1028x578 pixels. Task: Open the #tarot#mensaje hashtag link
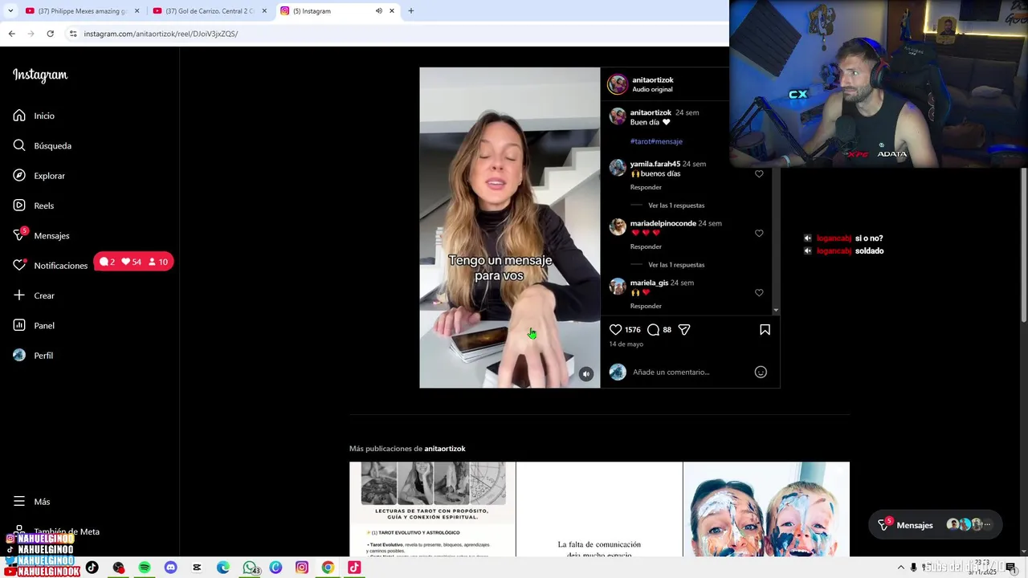(656, 141)
